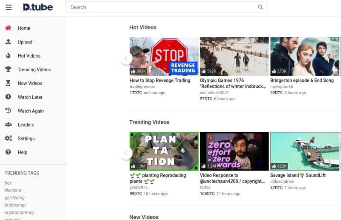Open Savage Island SoundLift video thumbnail
The width and height of the screenshot is (341, 220).
(305, 151)
